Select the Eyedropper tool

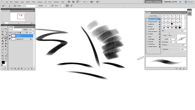(6, 35)
